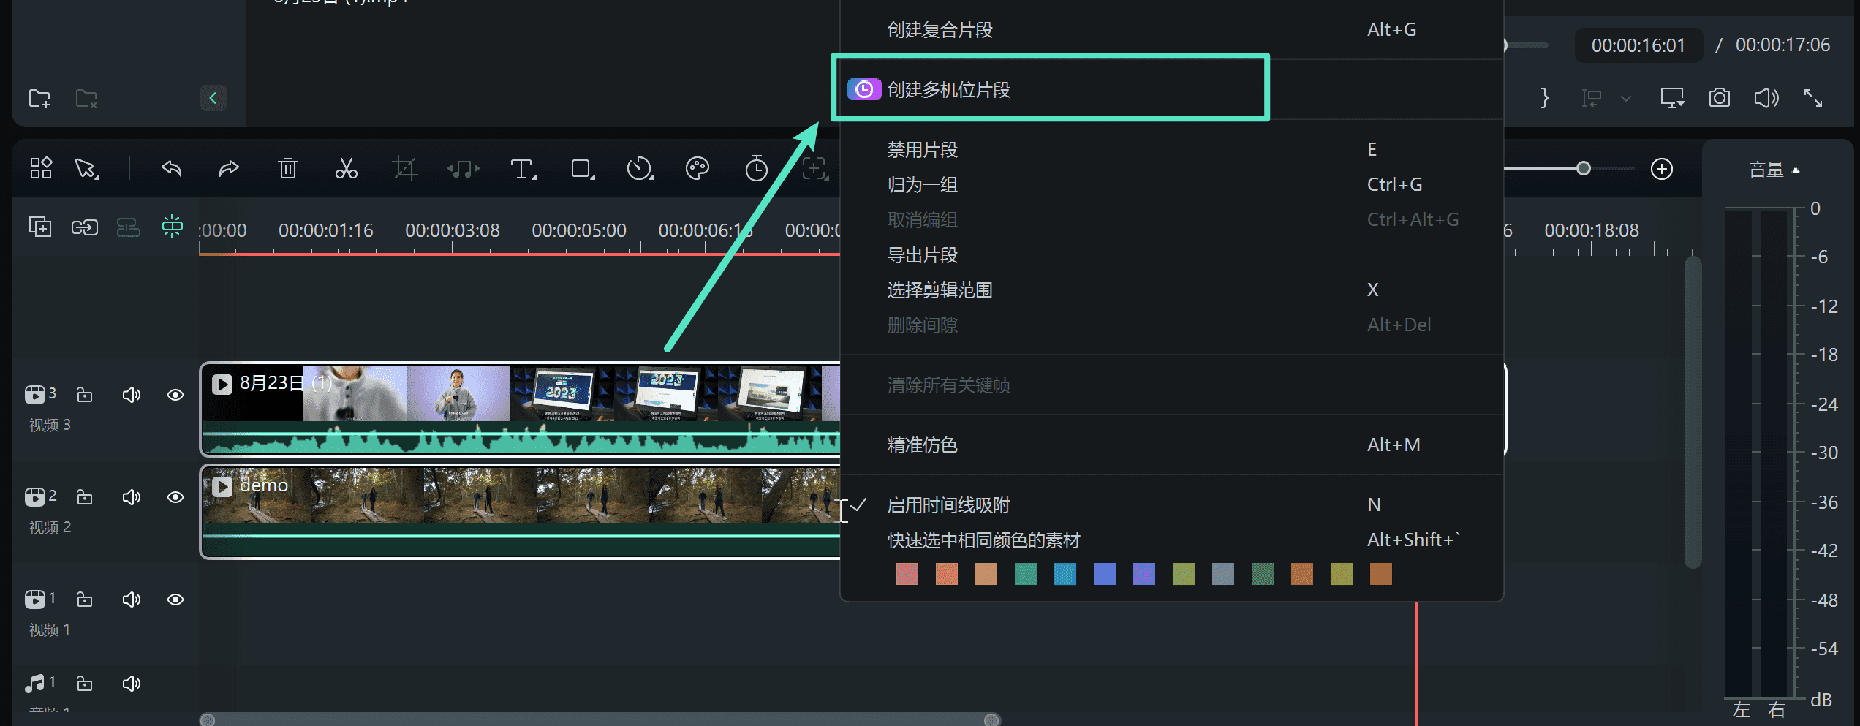Toggle lock on video track 1
This screenshot has height=726, width=1860.
click(85, 600)
